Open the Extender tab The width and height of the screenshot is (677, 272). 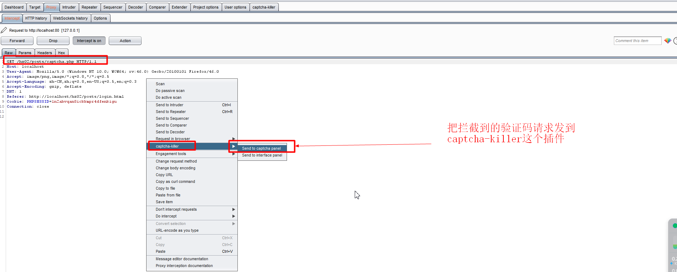click(x=179, y=7)
